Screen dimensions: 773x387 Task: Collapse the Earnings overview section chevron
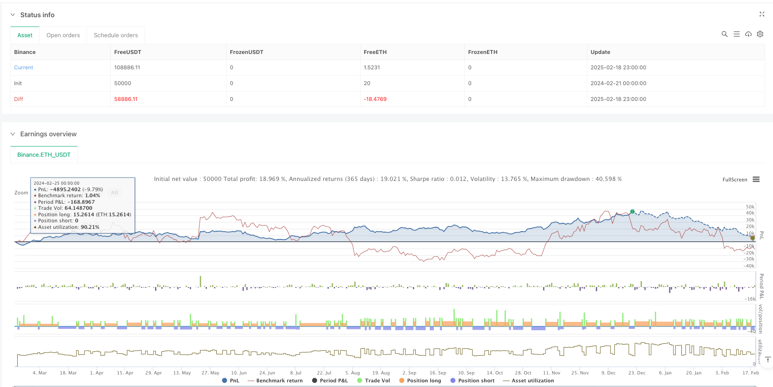[13, 134]
